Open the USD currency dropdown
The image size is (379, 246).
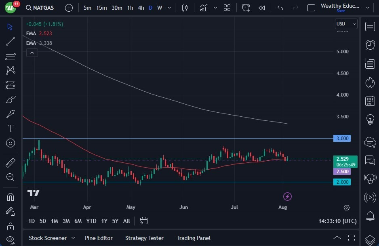(x=346, y=24)
